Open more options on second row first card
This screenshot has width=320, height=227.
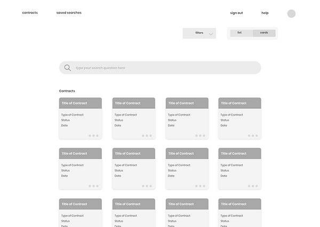93,186
